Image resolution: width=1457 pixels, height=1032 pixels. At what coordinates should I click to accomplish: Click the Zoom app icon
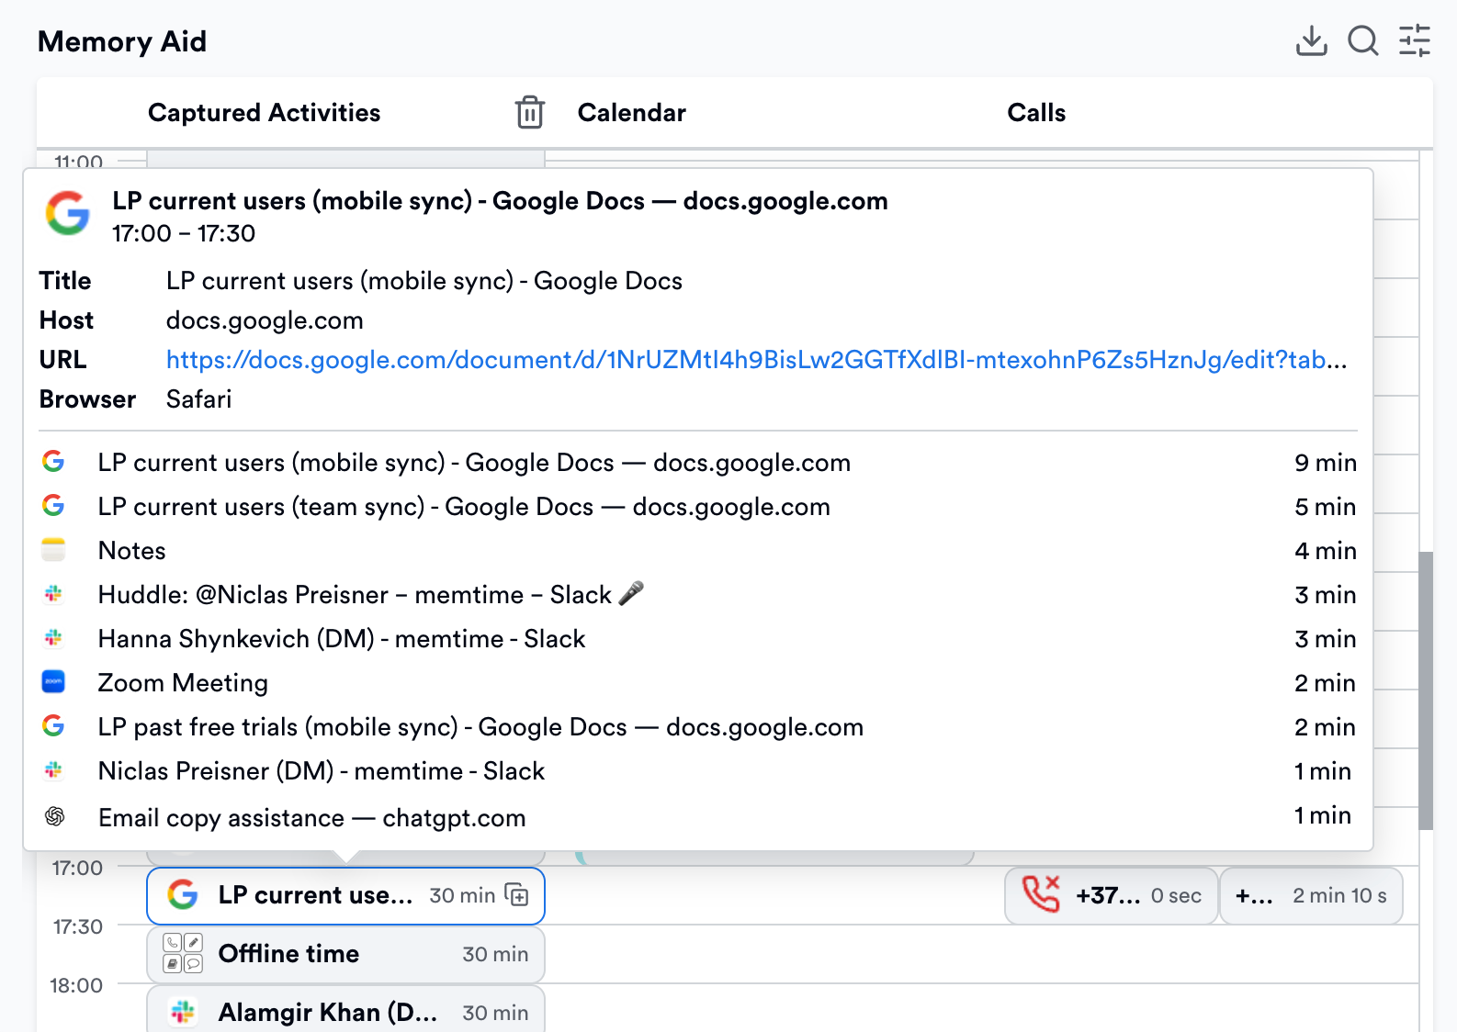click(x=53, y=682)
